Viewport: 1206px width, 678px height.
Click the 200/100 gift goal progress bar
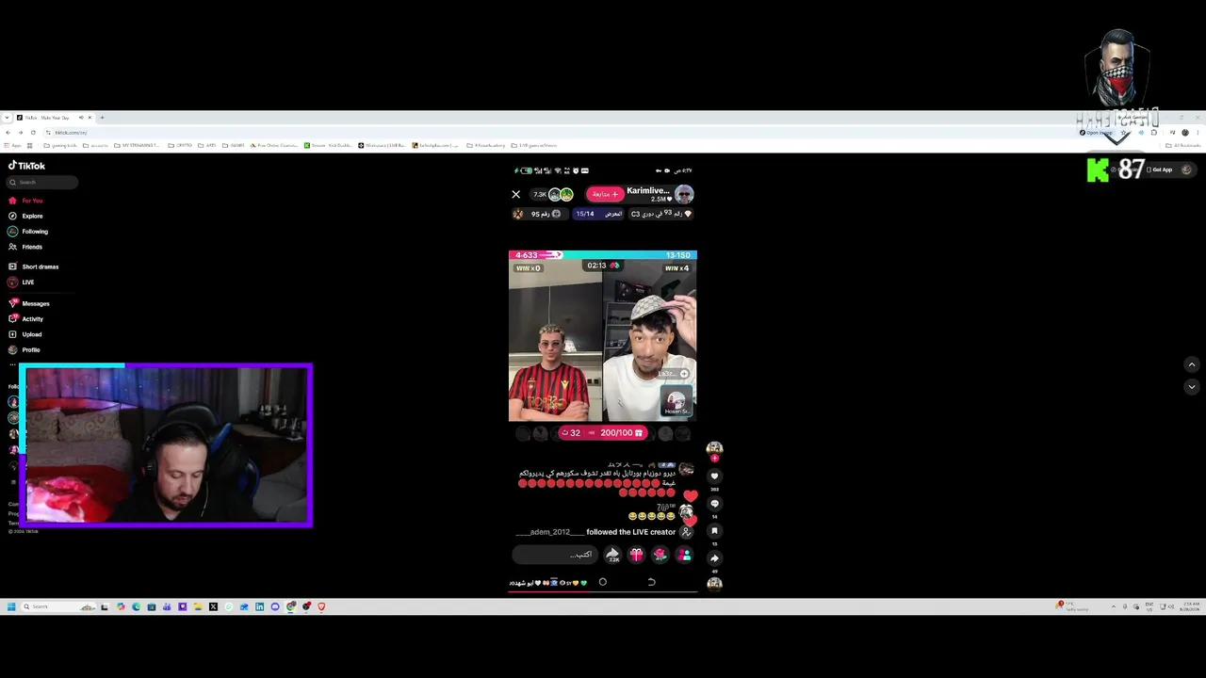pyautogui.click(x=602, y=433)
